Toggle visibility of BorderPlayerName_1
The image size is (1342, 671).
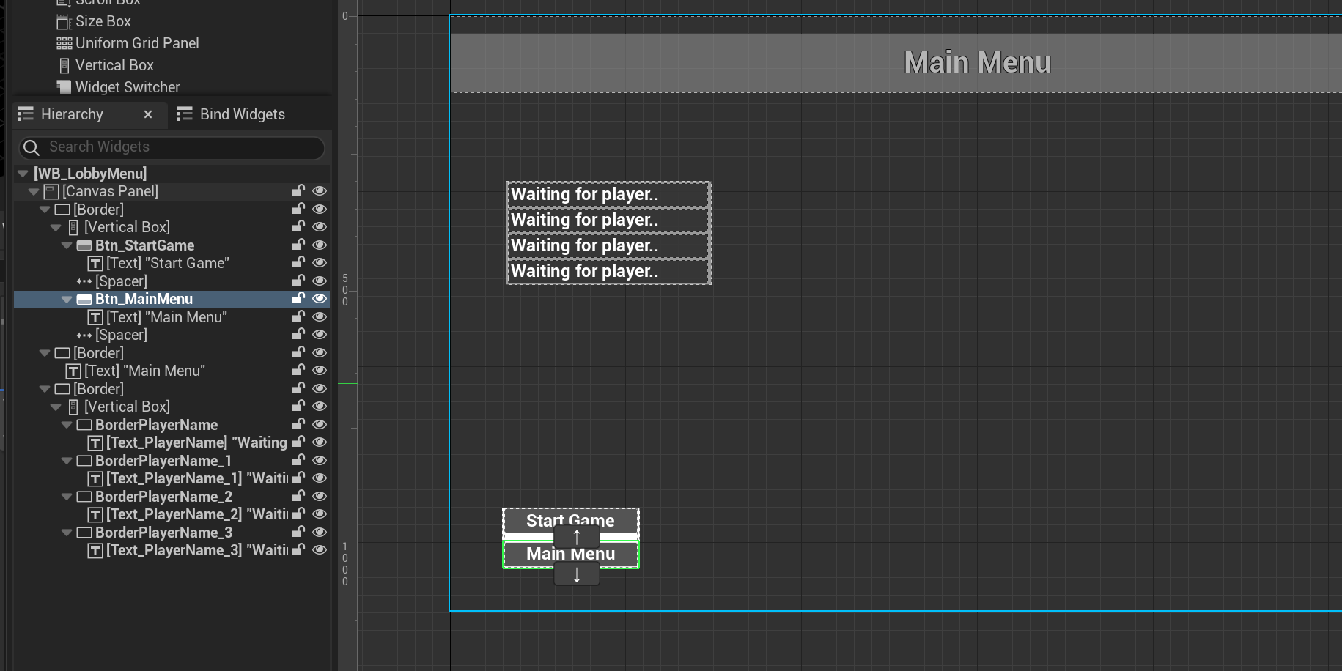point(320,461)
